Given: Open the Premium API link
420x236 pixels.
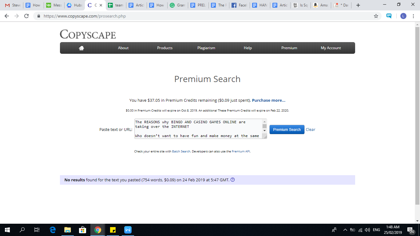Looking at the screenshot, I should pos(241,151).
